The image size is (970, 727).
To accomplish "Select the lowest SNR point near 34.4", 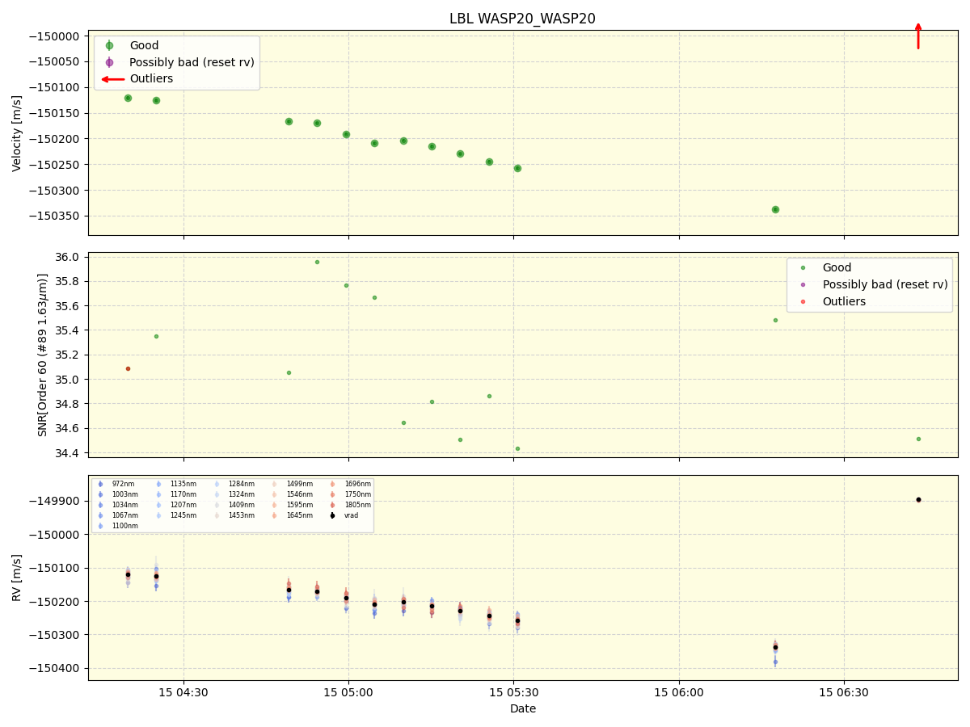I will point(517,448).
